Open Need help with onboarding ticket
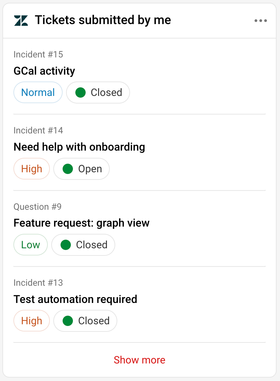 pos(79,147)
